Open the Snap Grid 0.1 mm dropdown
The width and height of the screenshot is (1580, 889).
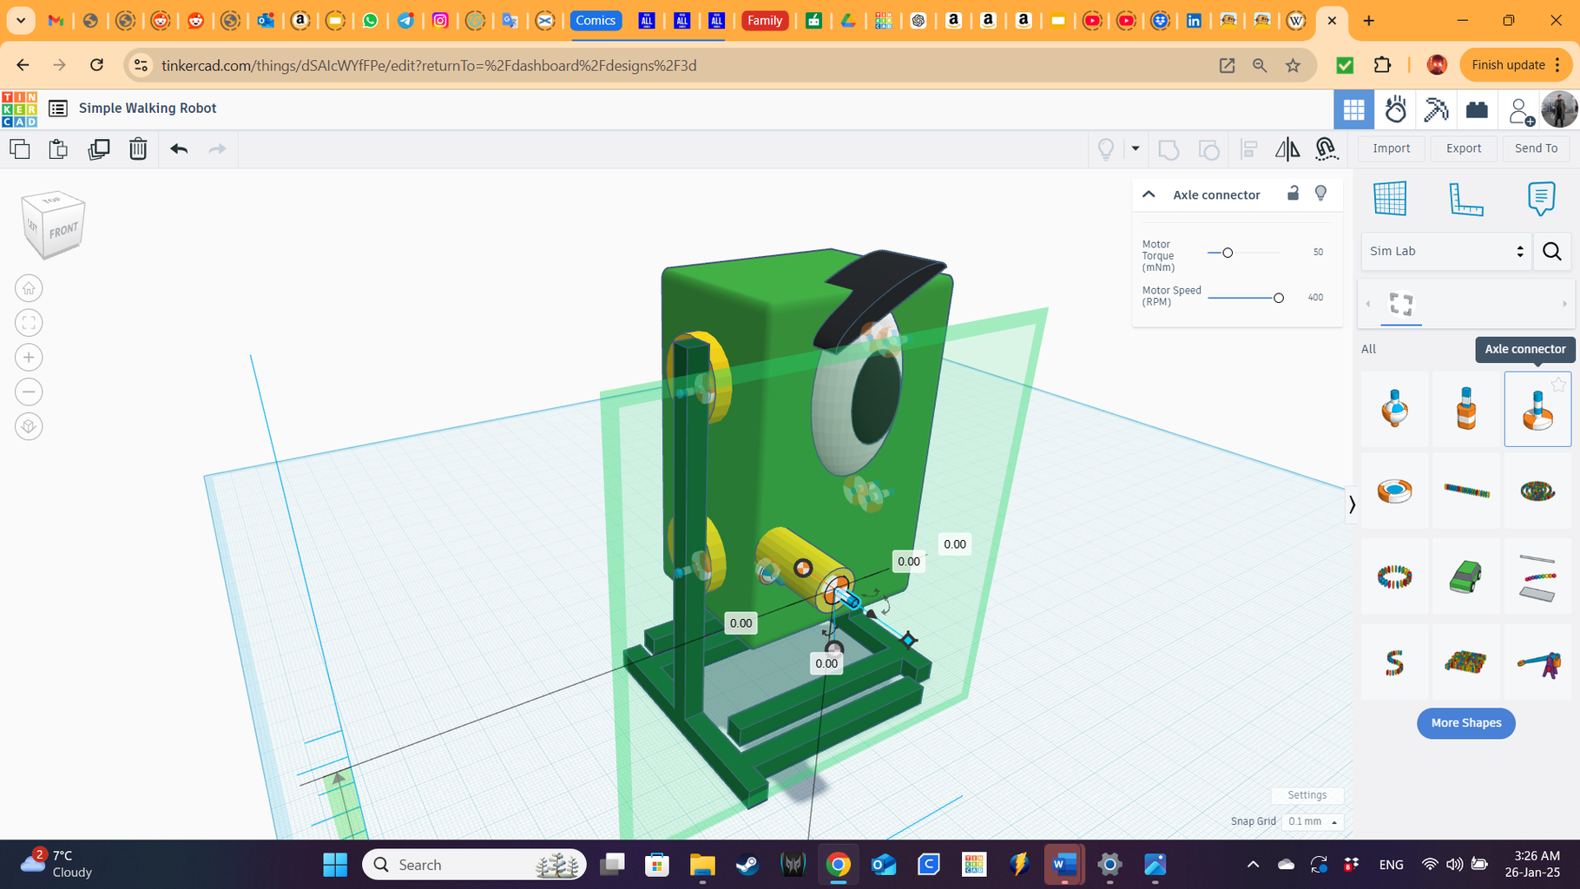point(1312,821)
